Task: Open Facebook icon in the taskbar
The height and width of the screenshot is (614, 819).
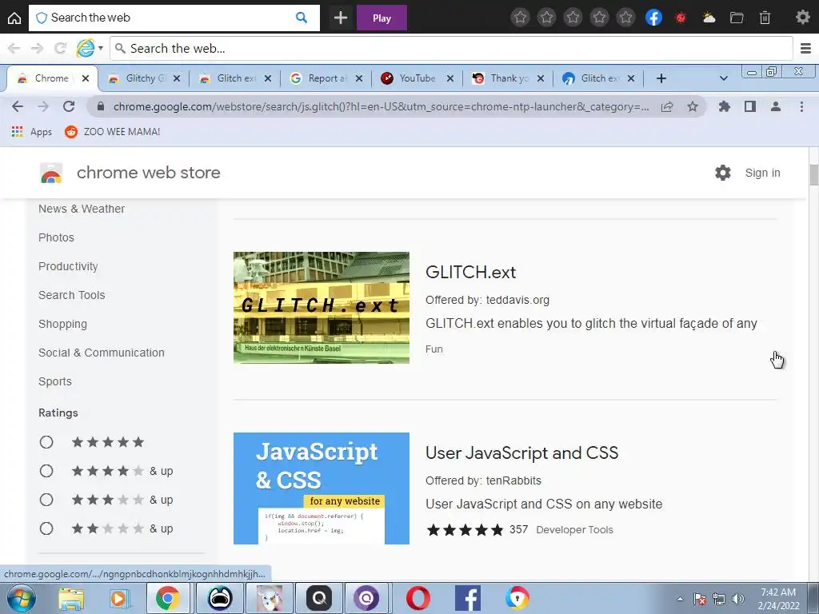Action: (x=467, y=598)
